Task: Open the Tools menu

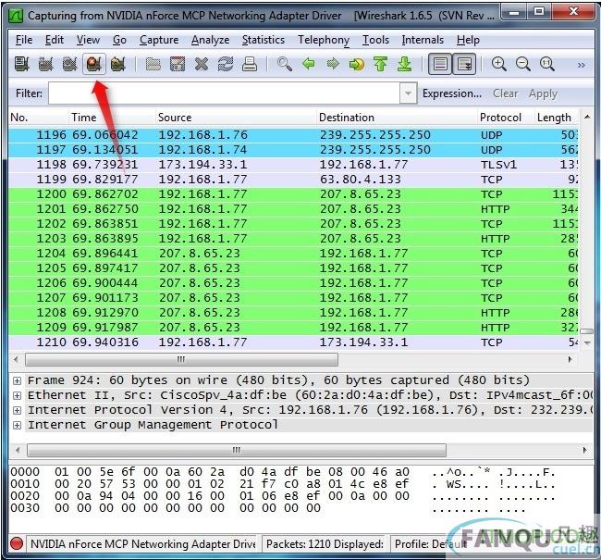Action: [x=375, y=40]
